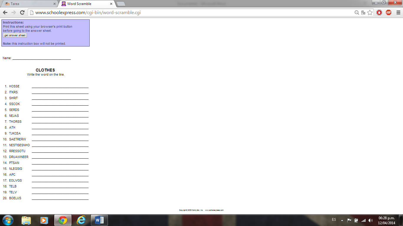This screenshot has height=226, width=403.
Task: Click the Show desktop strip beside the clock
Action: (401, 220)
